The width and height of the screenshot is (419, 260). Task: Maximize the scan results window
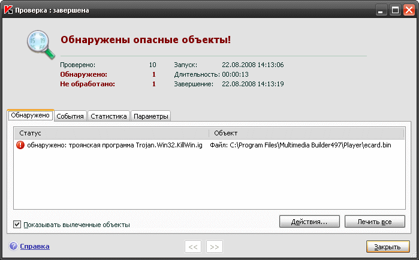395,10
